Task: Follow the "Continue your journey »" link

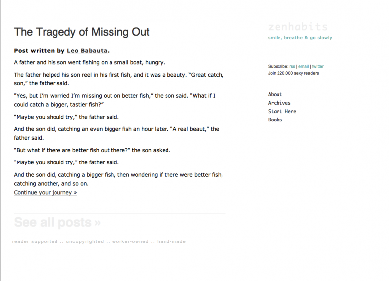Action: click(x=46, y=193)
